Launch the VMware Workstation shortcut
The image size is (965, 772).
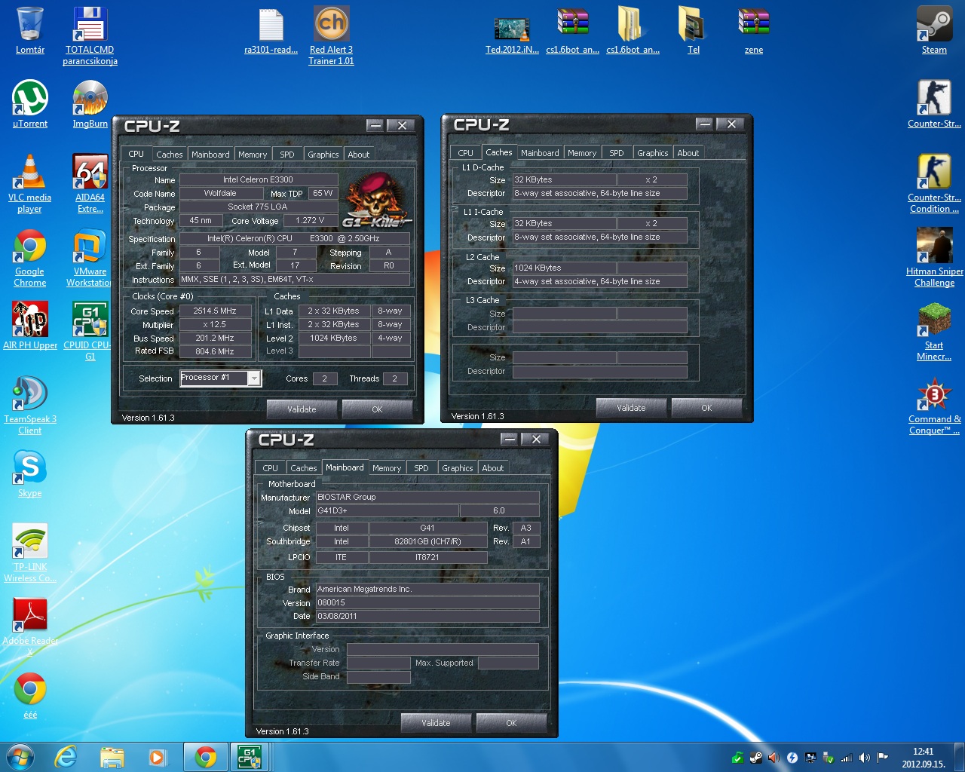(x=90, y=247)
